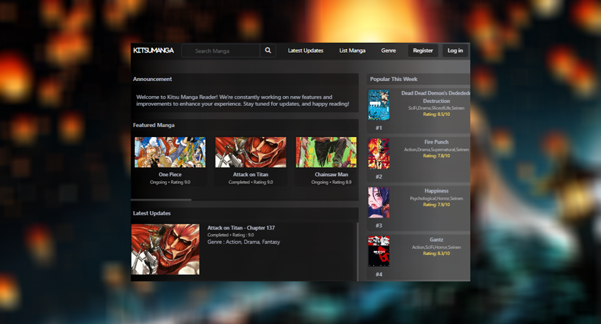Open Attack on Titan Chapter 137 link
The width and height of the screenshot is (601, 324).
[x=241, y=227]
